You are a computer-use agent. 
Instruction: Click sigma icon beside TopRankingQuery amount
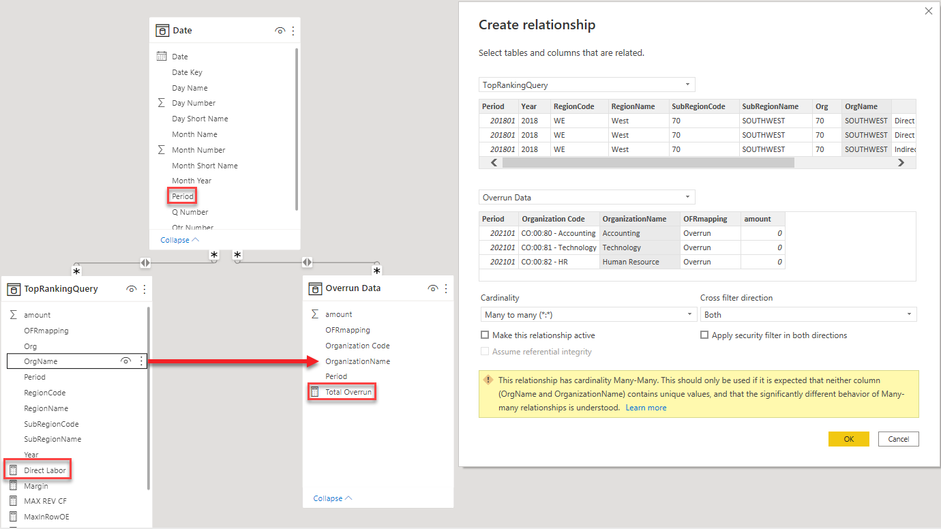click(x=14, y=315)
